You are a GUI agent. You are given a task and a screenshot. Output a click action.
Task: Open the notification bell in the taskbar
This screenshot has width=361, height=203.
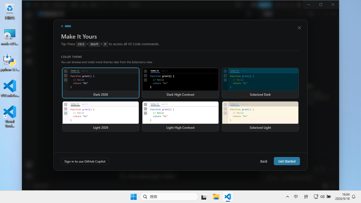(x=354, y=197)
